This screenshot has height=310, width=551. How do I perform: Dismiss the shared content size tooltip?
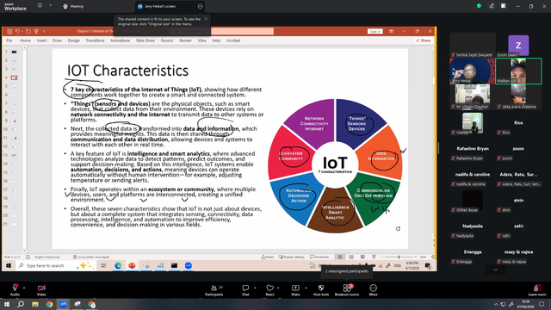206,19
